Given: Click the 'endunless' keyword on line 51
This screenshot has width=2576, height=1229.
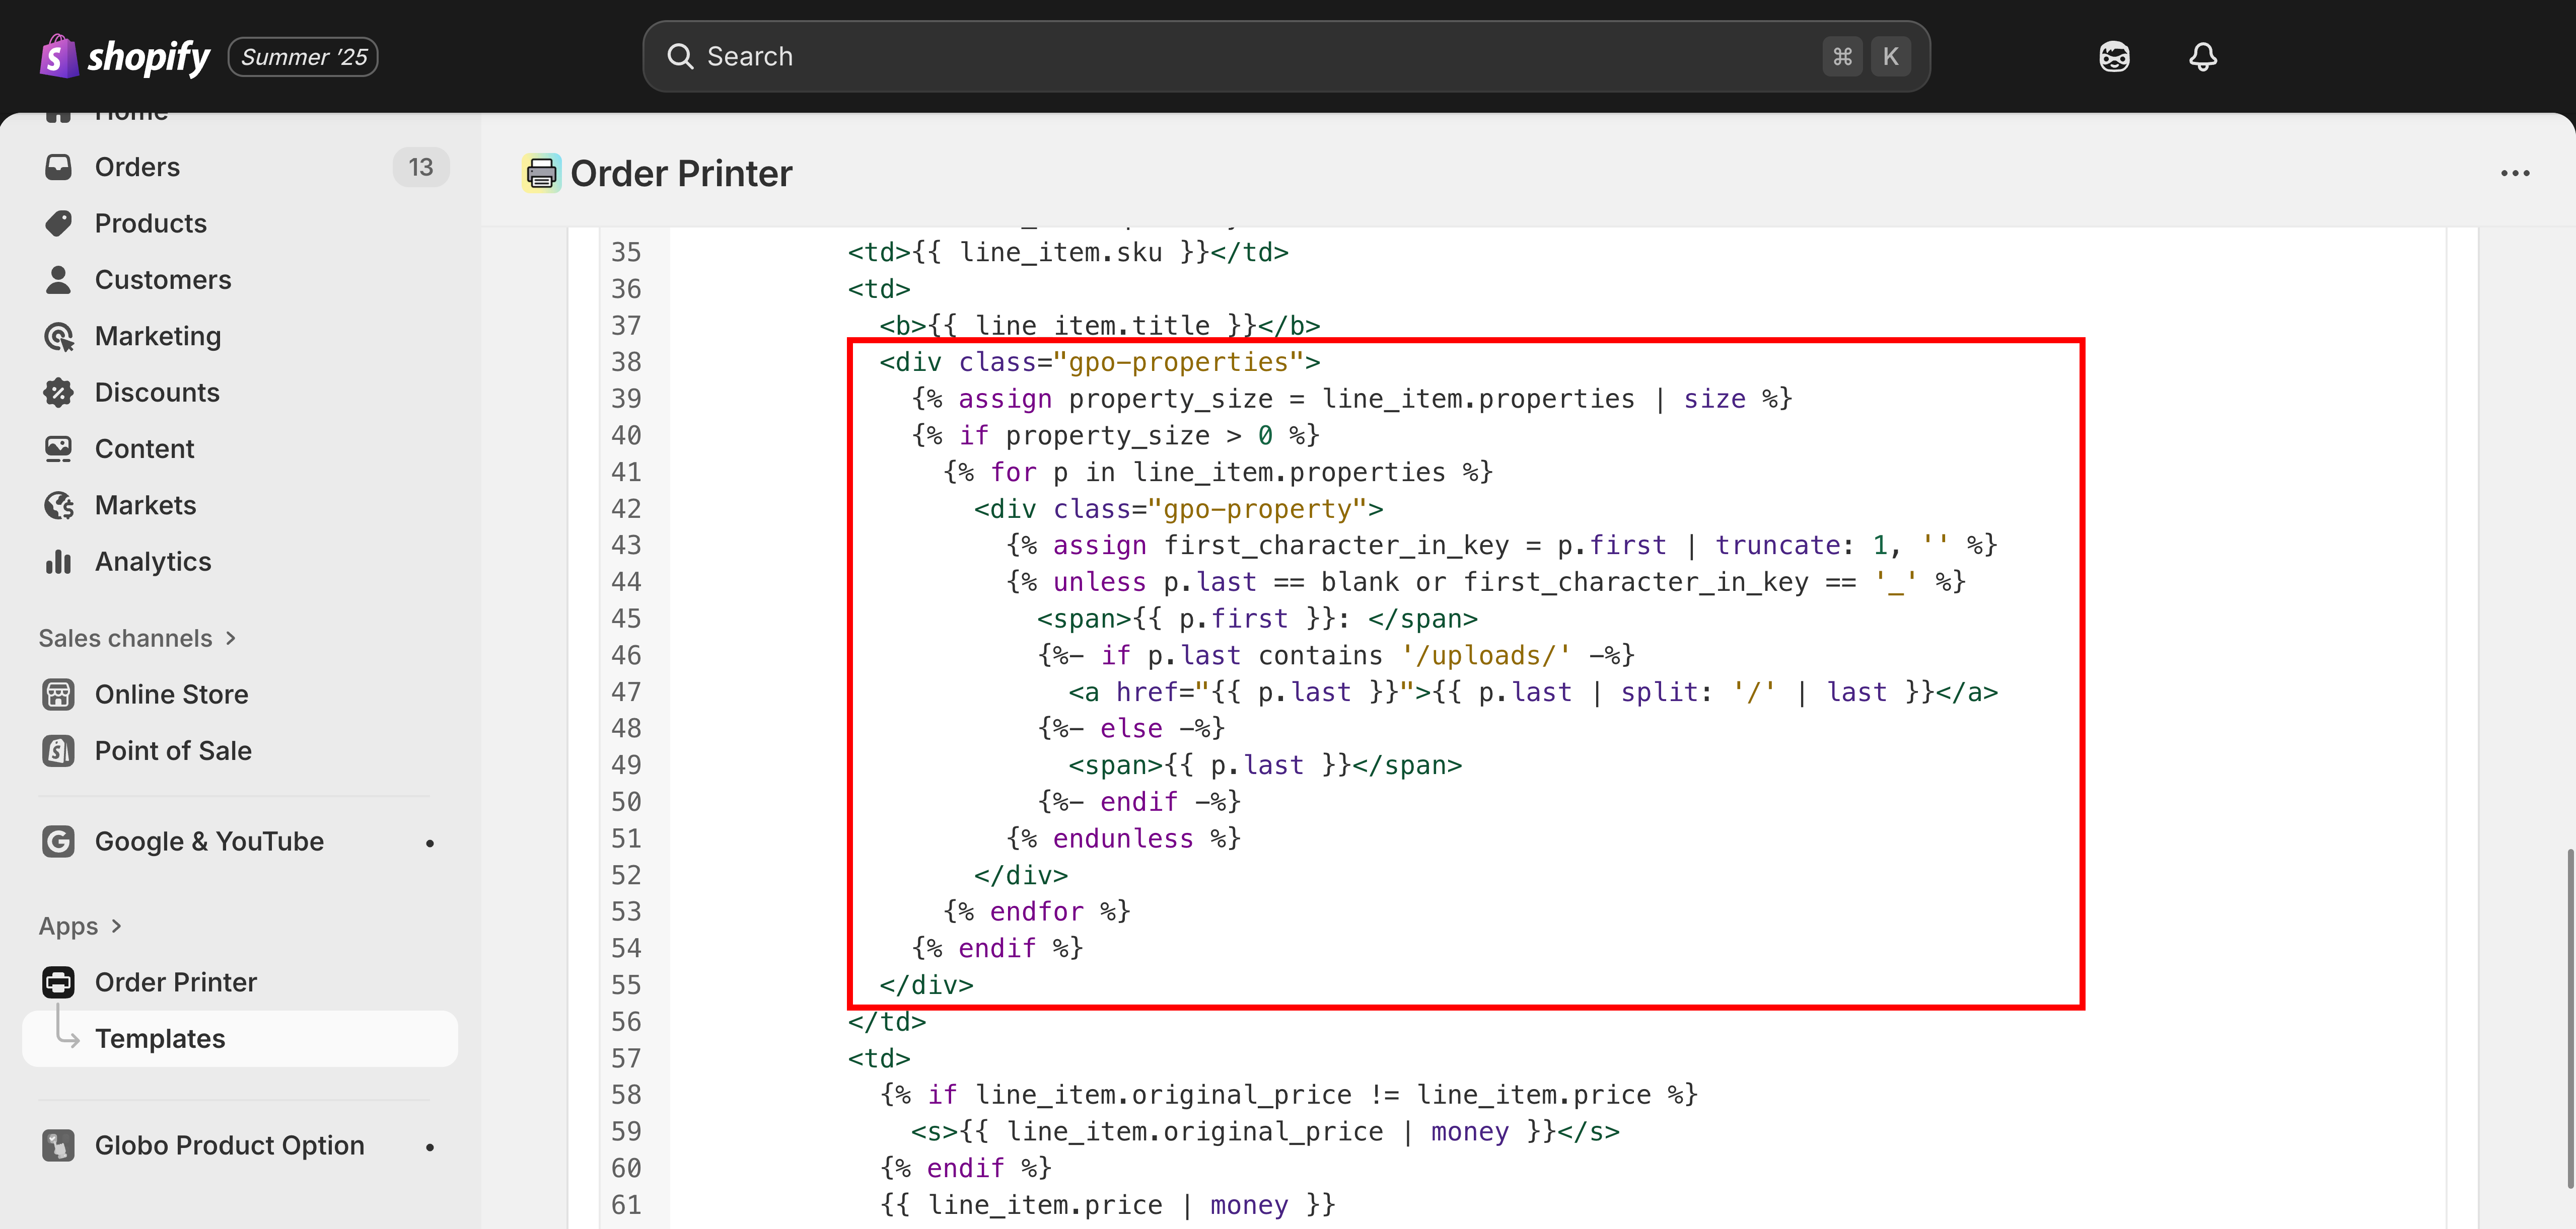Looking at the screenshot, I should coord(1122,838).
